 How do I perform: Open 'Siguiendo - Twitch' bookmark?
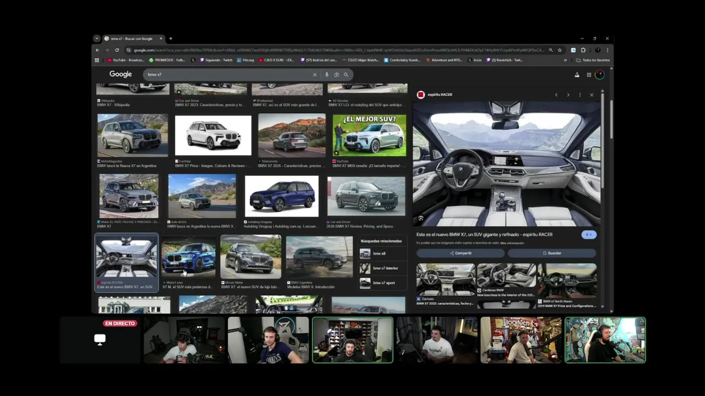pyautogui.click(x=216, y=60)
